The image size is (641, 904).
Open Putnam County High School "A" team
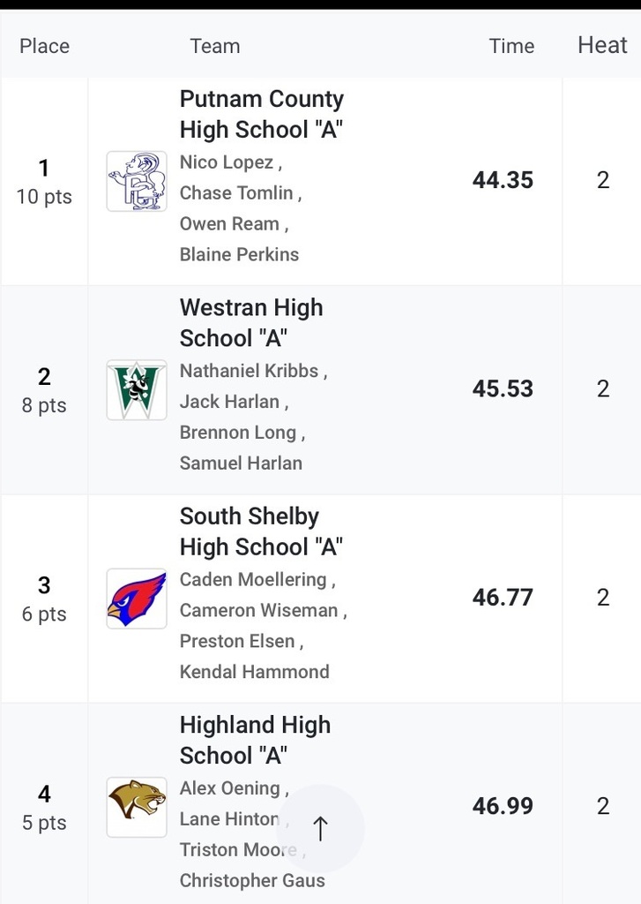[262, 114]
